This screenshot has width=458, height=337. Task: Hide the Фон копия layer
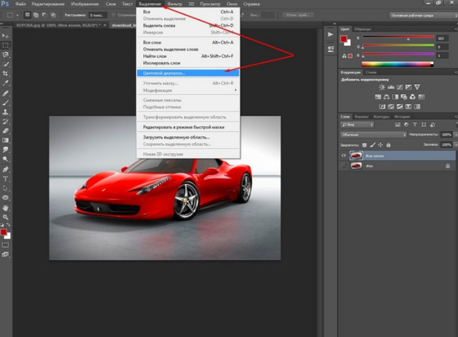click(343, 156)
